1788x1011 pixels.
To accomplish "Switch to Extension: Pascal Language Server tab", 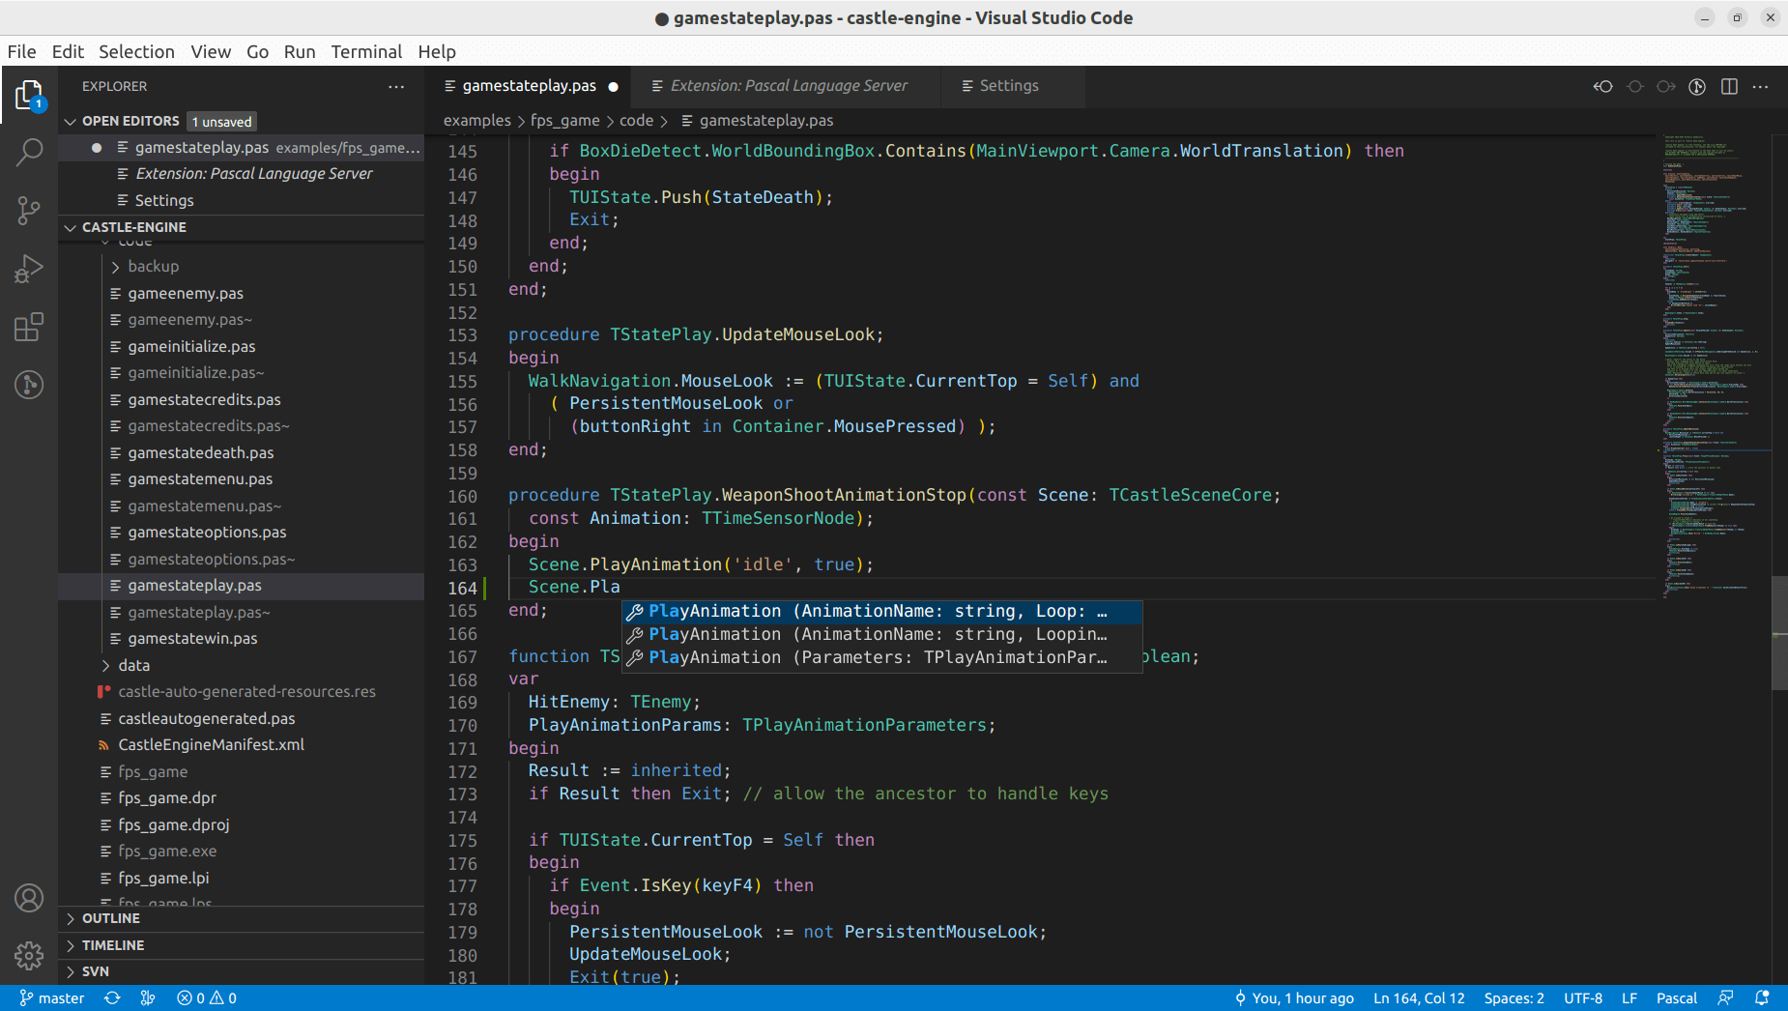I will (787, 86).
